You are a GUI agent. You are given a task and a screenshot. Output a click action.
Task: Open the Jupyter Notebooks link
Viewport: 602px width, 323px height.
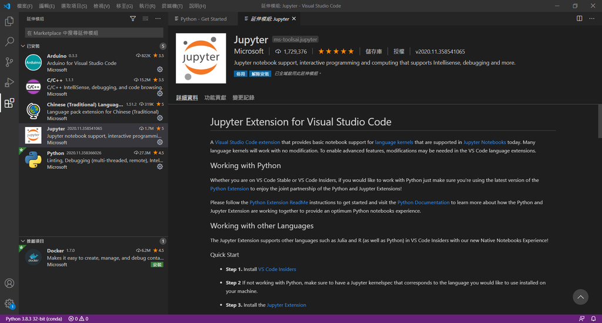484,142
